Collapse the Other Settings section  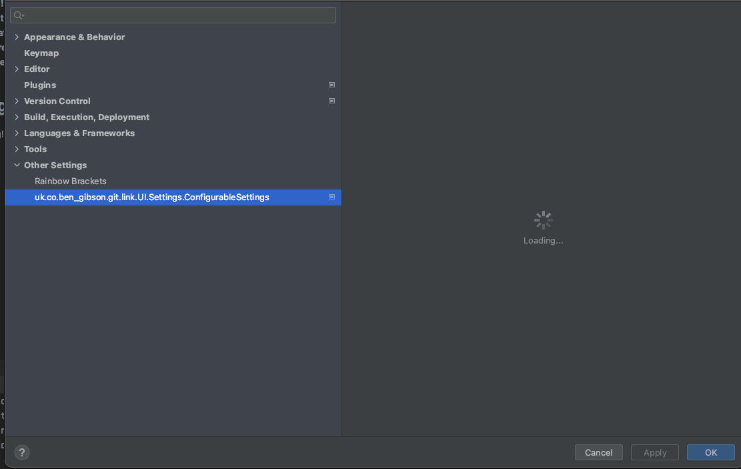coord(17,165)
